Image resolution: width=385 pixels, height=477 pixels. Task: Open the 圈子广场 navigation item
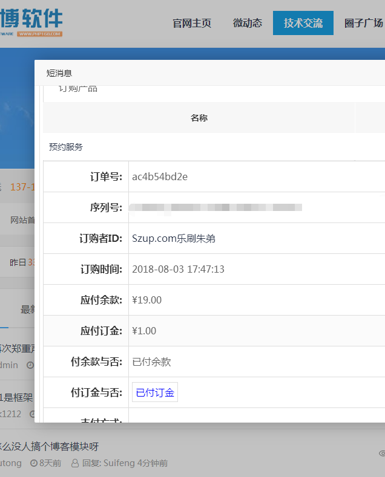click(363, 24)
